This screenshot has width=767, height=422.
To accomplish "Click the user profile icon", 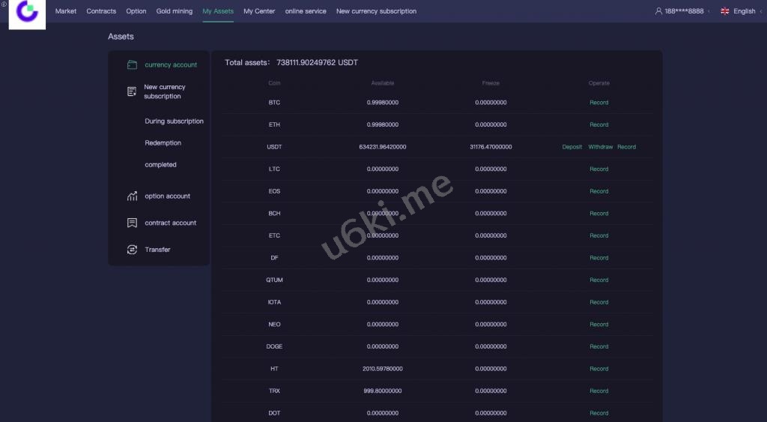I will [658, 11].
